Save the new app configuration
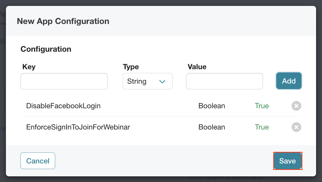The width and height of the screenshot is (322, 182). pyautogui.click(x=288, y=161)
